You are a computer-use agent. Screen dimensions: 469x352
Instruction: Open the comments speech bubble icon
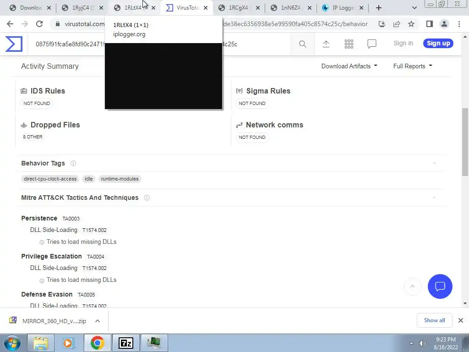pos(371,44)
